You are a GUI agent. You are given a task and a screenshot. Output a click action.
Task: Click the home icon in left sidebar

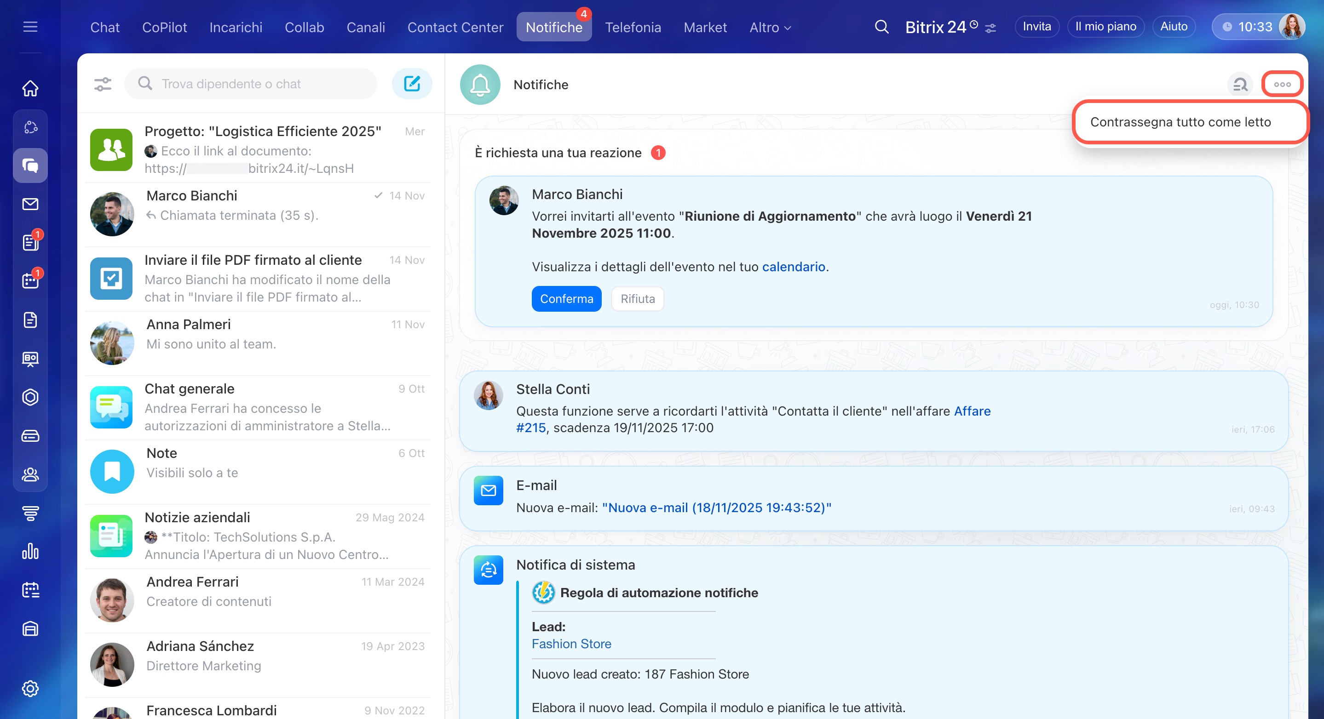point(30,88)
